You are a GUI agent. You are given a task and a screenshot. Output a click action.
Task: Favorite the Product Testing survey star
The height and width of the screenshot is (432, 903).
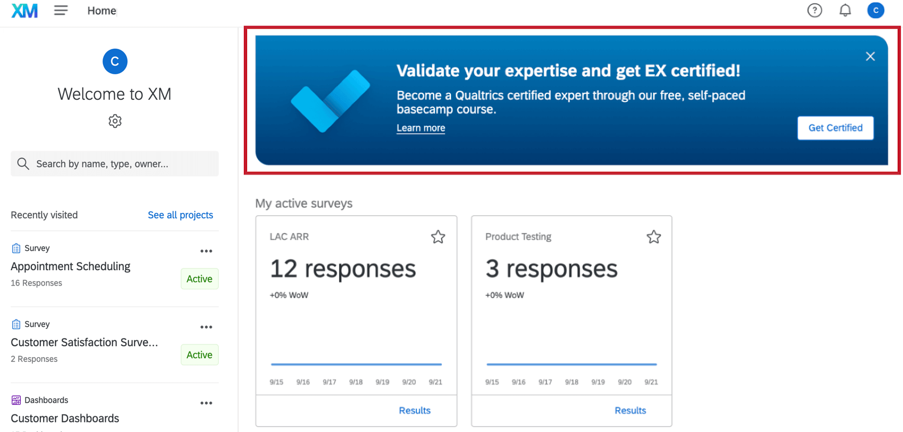click(x=653, y=236)
